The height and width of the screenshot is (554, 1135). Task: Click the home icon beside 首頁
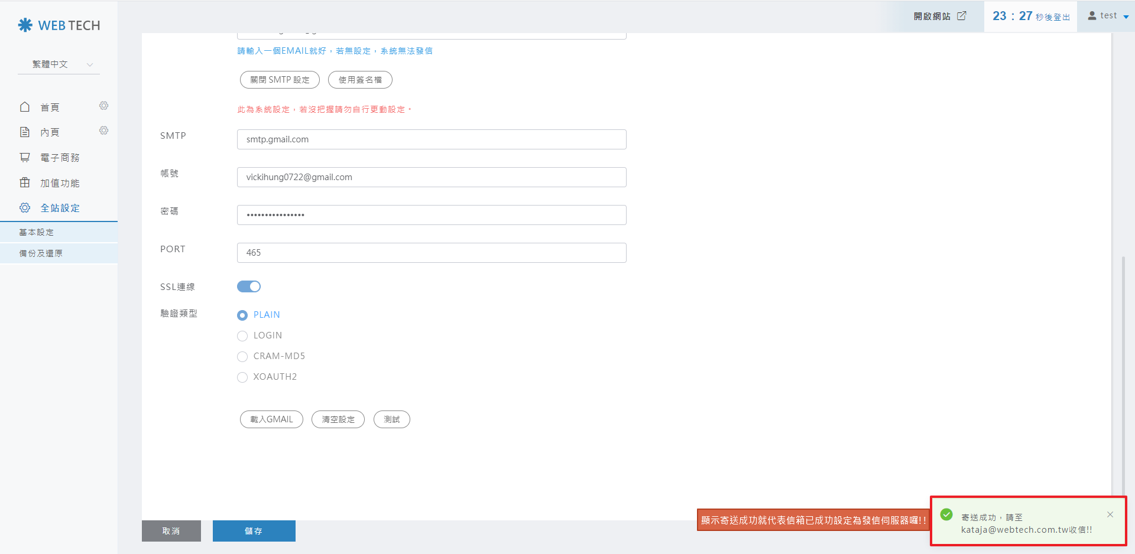coord(25,107)
